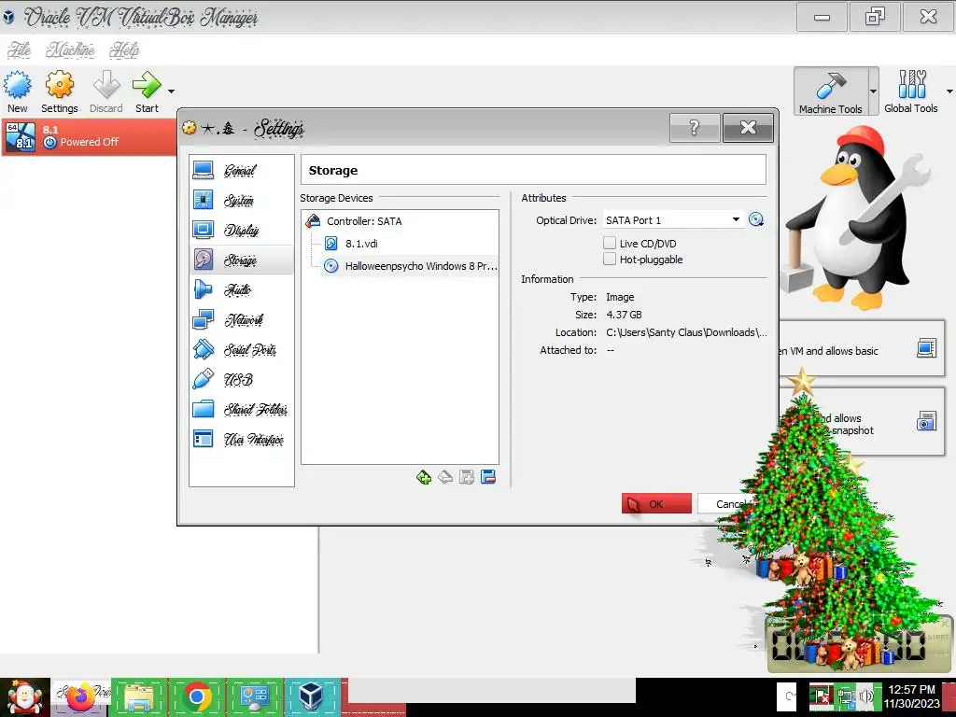The height and width of the screenshot is (717, 956).
Task: Enable the Hot-pluggable checkbox
Action: pyautogui.click(x=609, y=260)
